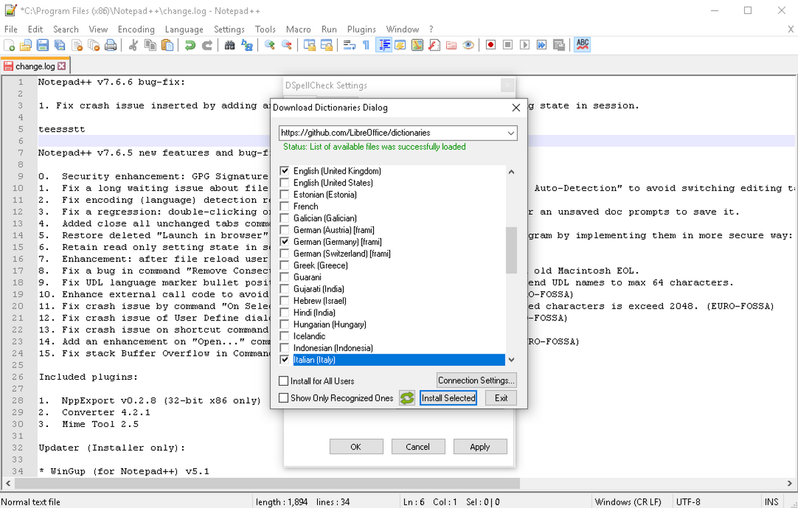Open the Find dialog via binoculars icon
Image resolution: width=798 pixels, height=508 pixels.
click(x=230, y=45)
